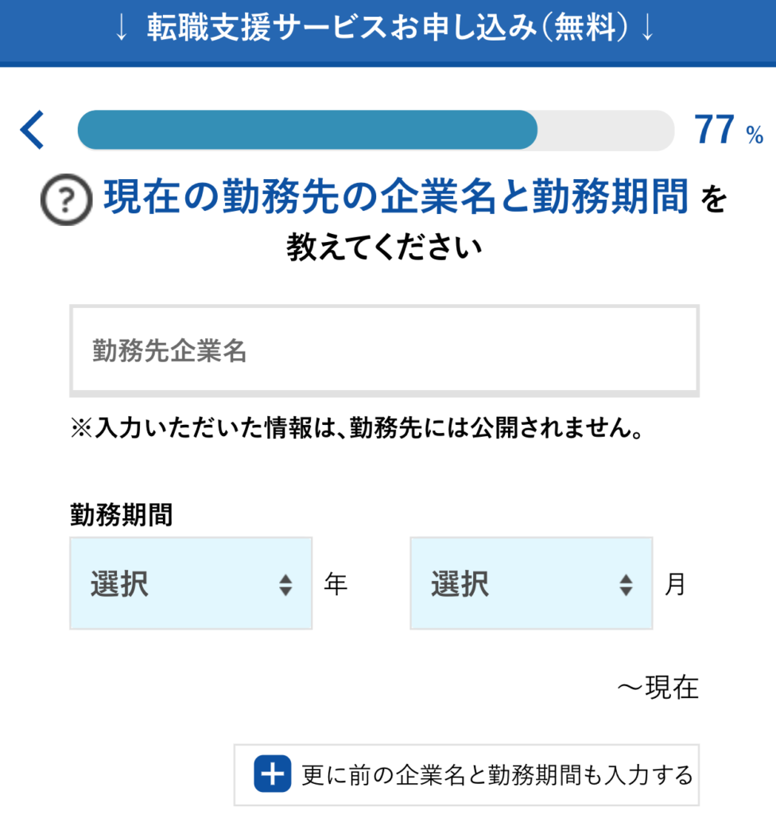The image size is (776, 815).
Task: Click the 勤務期間 field label
Action: click(x=121, y=517)
